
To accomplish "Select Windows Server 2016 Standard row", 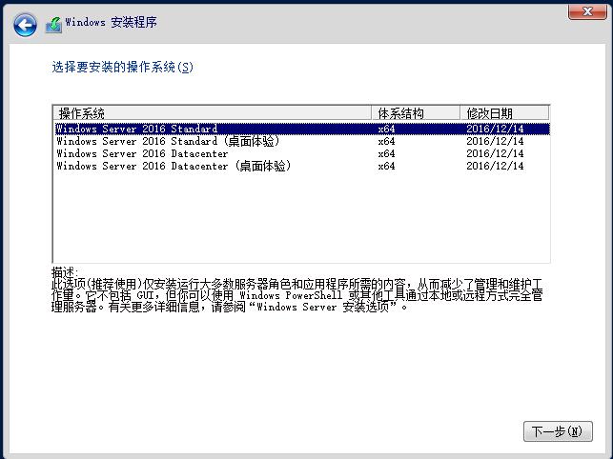I will 302,129.
